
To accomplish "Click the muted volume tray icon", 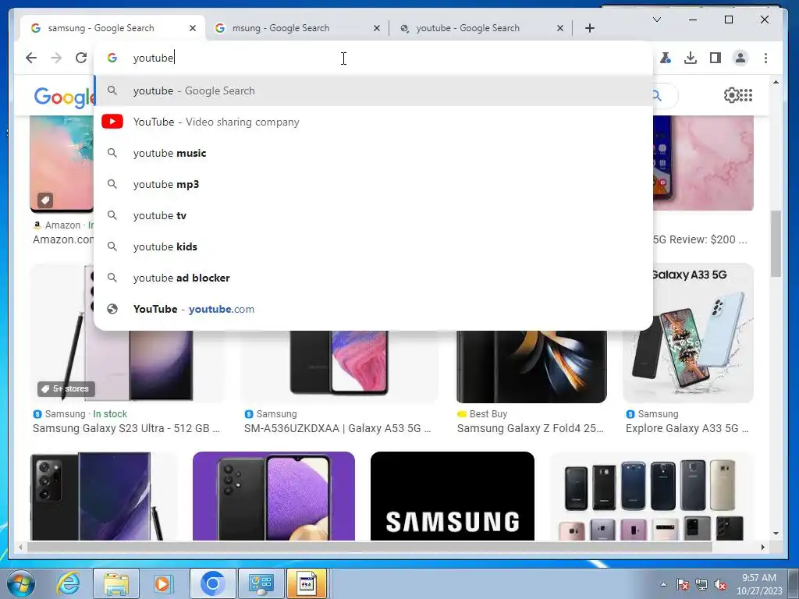I will [x=720, y=585].
